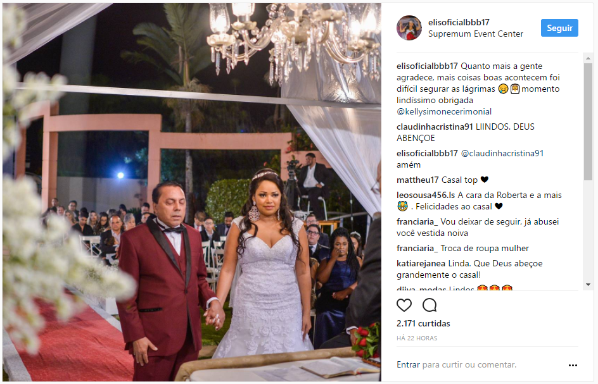Click the comments scrollbar thumb
598x384 pixels.
588,122
